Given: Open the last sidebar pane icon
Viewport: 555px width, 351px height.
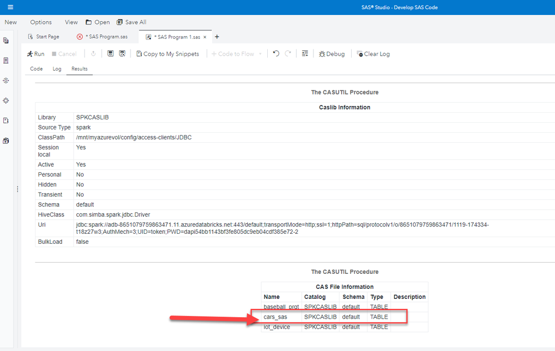Looking at the screenshot, I should pos(6,141).
